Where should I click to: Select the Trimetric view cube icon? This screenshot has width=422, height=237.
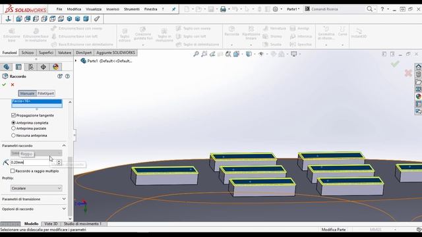pos(78,18)
